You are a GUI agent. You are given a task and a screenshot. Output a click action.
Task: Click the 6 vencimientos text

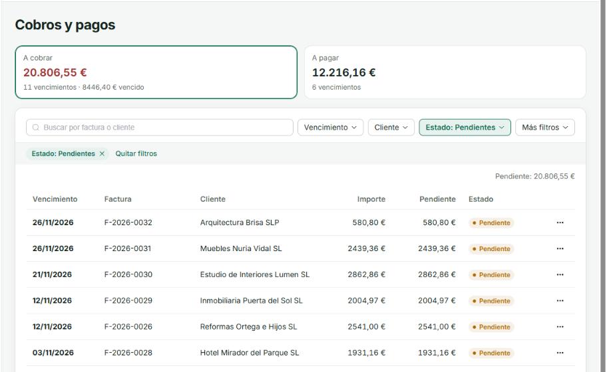point(336,87)
